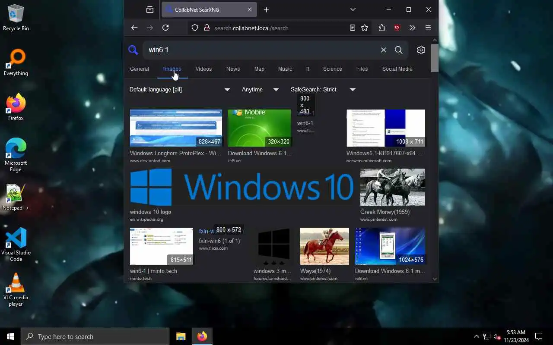Click the answers.microsoft.com source link
The image size is (553, 345).
click(369, 161)
